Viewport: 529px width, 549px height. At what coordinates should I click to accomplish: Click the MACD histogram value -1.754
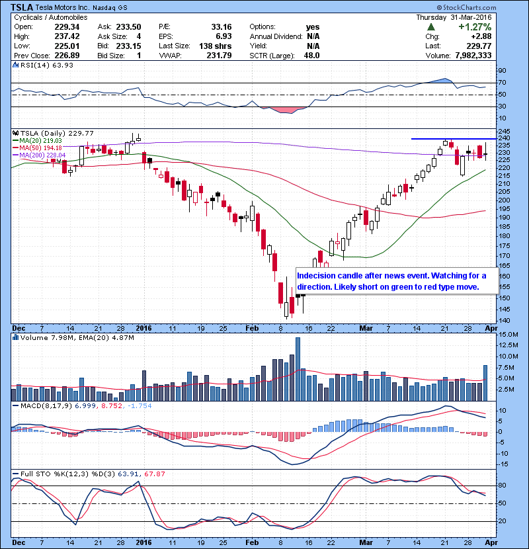point(140,406)
